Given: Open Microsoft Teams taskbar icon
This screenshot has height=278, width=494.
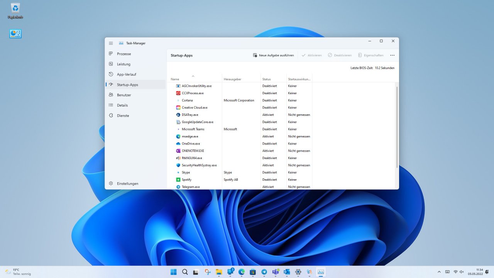Looking at the screenshot, I should pos(276,272).
